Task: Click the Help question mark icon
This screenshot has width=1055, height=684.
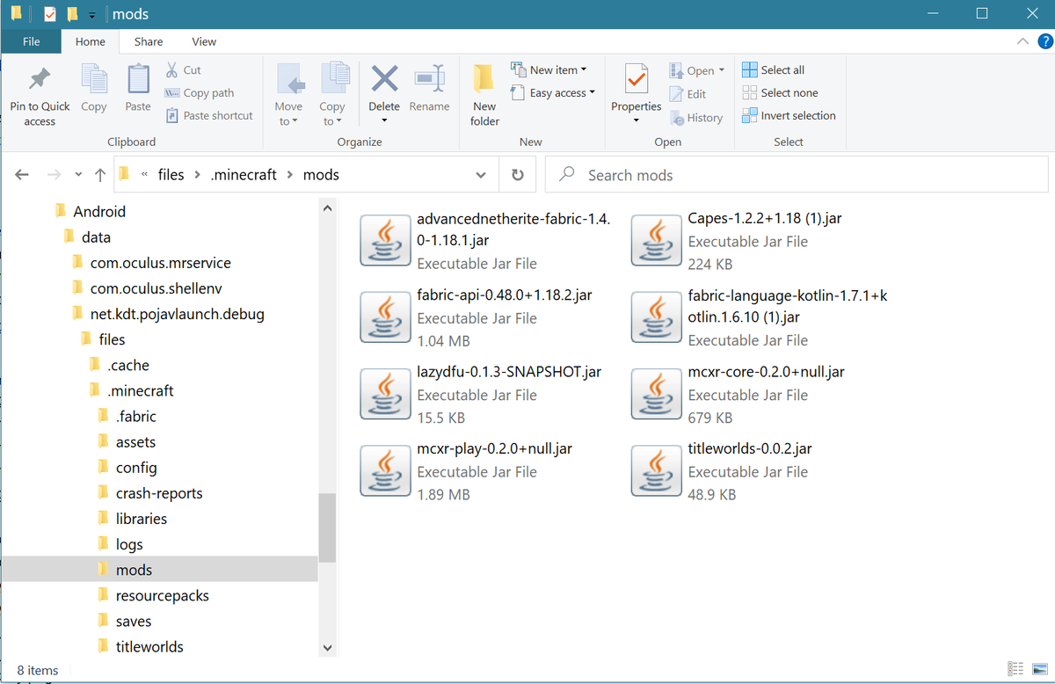Action: (1044, 41)
